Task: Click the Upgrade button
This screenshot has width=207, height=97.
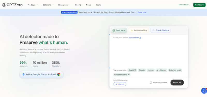Action: point(120,84)
